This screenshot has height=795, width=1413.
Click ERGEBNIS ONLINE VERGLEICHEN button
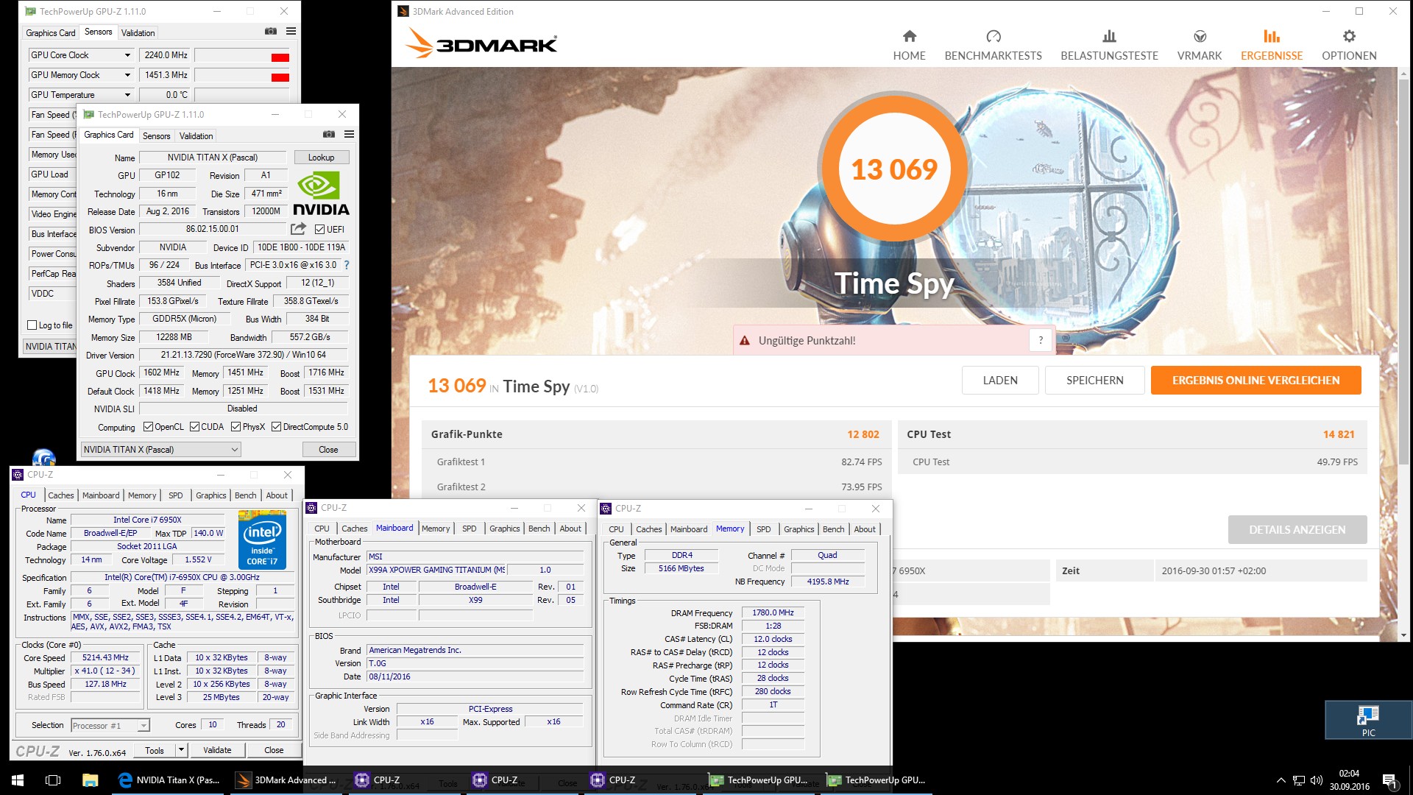1256,381
